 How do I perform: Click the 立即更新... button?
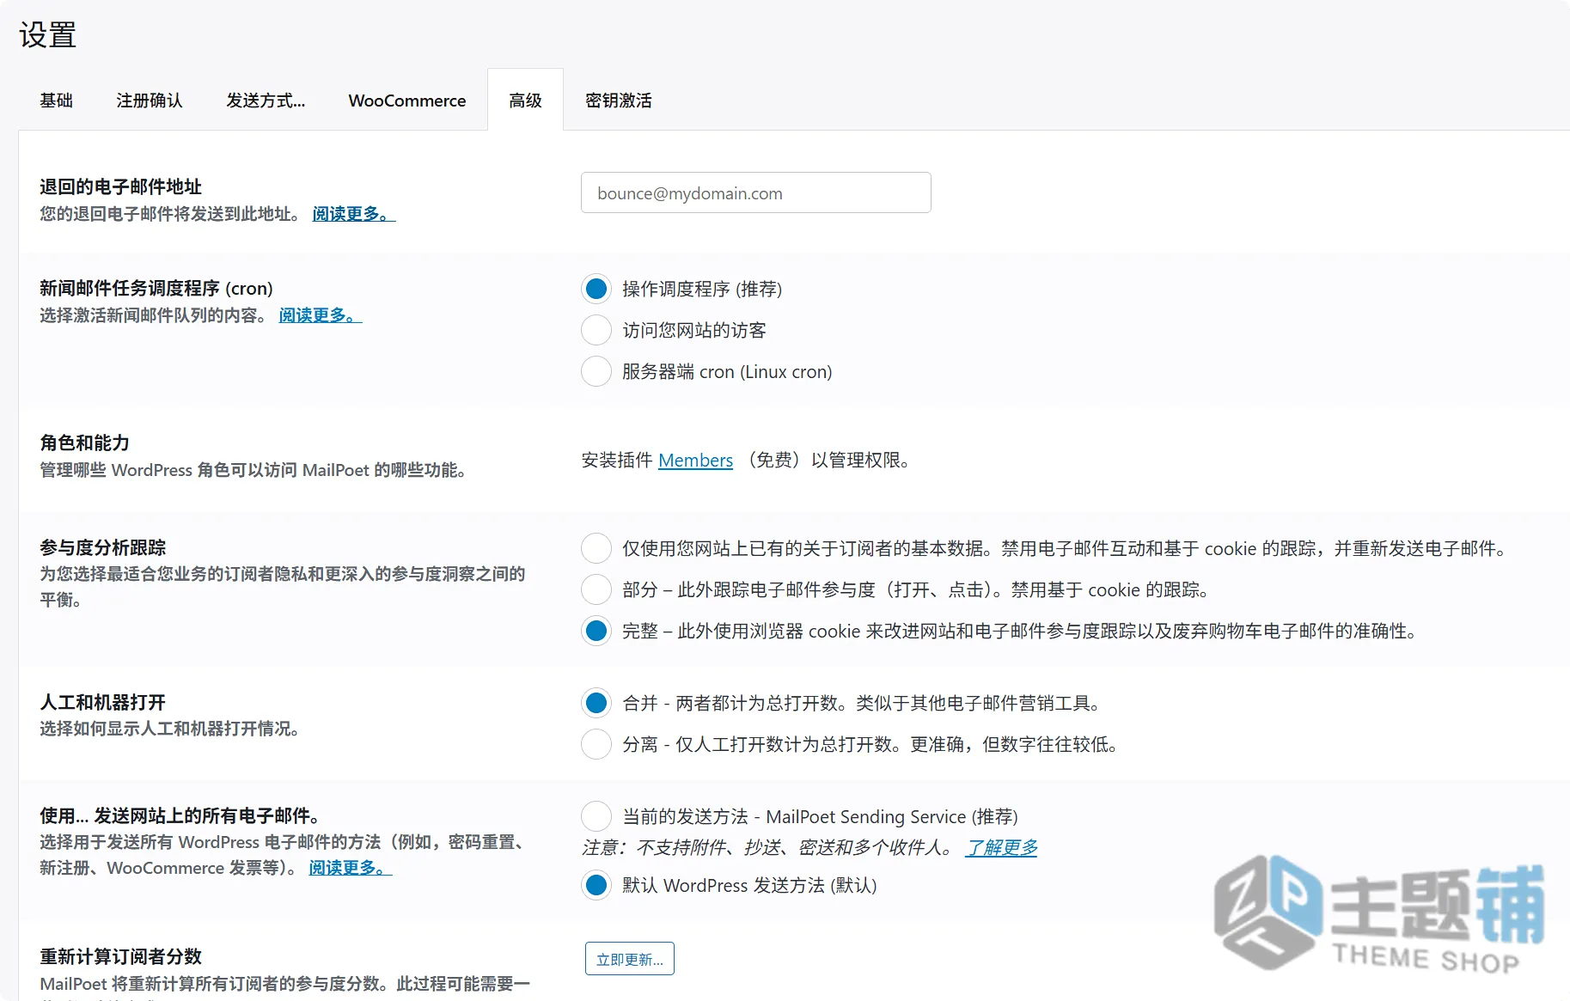click(x=630, y=959)
